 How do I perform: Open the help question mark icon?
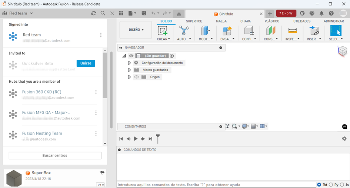pyautogui.click(x=331, y=13)
